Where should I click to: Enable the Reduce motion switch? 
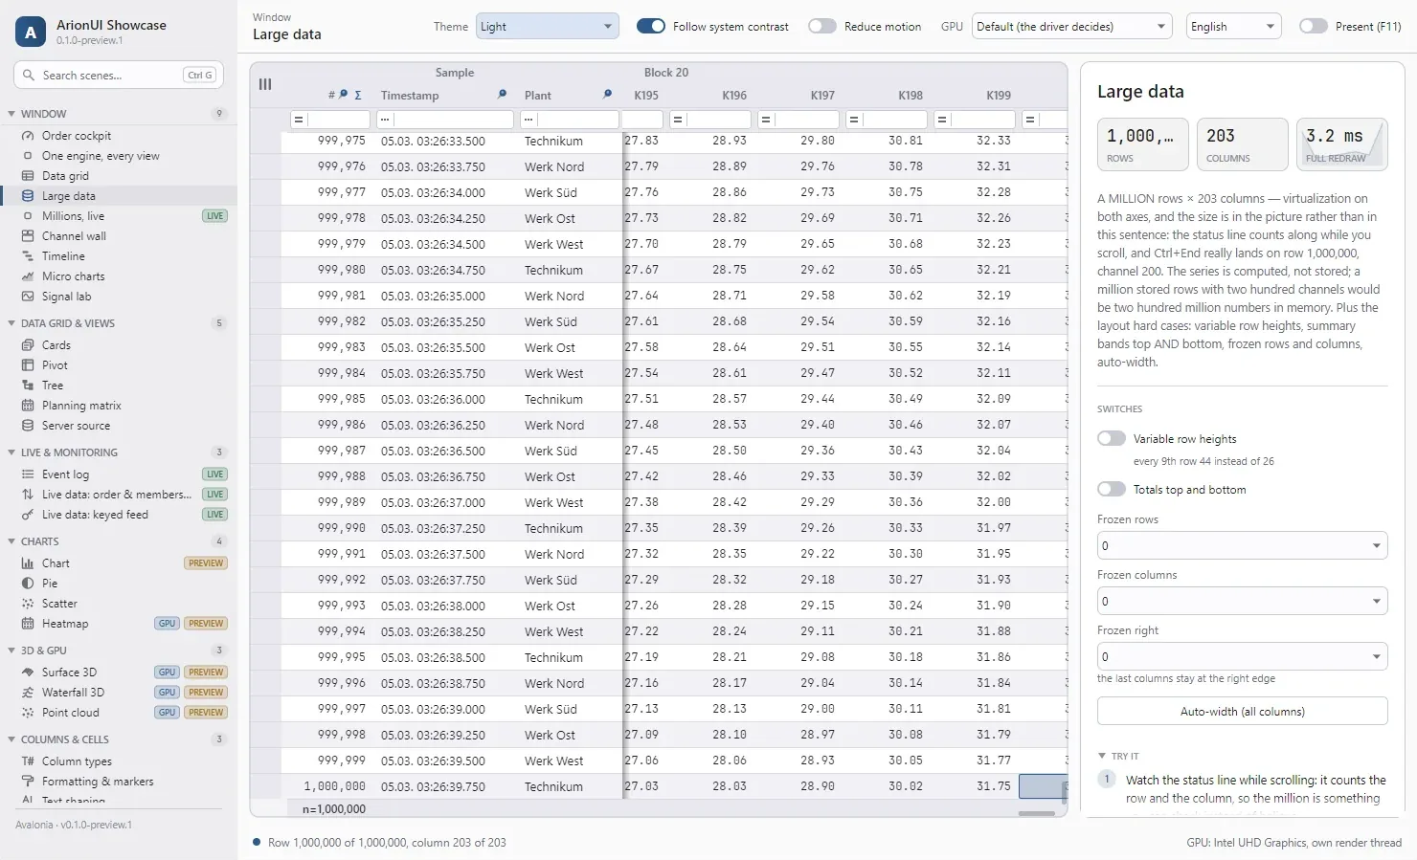point(822,27)
